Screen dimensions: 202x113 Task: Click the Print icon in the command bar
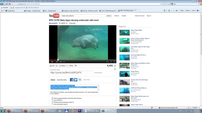tap(176, 10)
